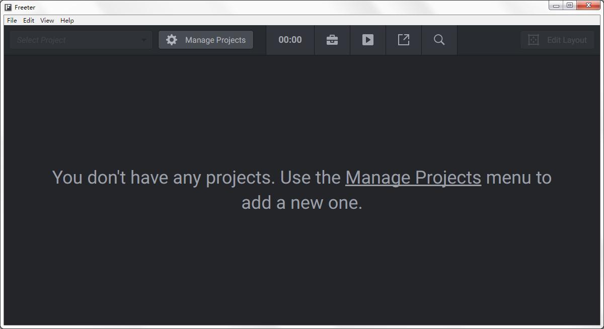This screenshot has width=604, height=329.
Task: Click the Freeter logo in the title bar
Action: click(8, 8)
